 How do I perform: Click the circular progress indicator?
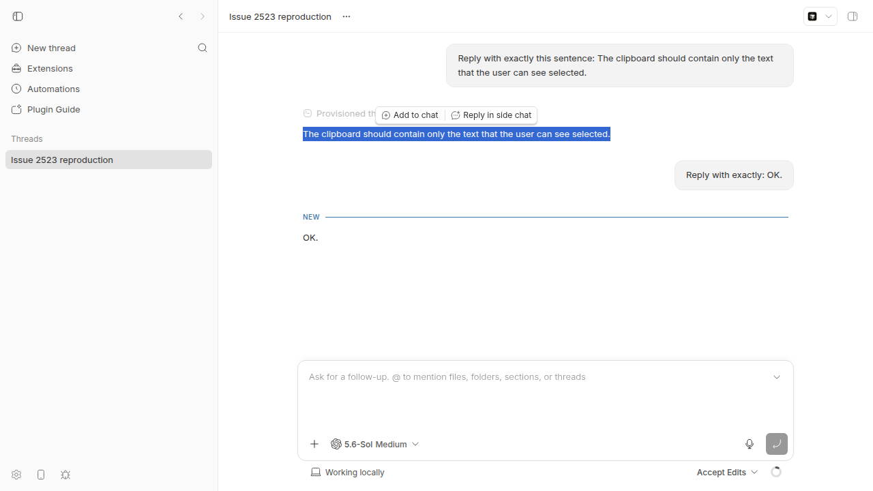click(x=775, y=472)
